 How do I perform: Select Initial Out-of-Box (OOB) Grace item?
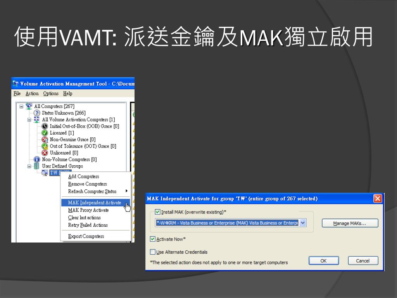[x=84, y=126]
